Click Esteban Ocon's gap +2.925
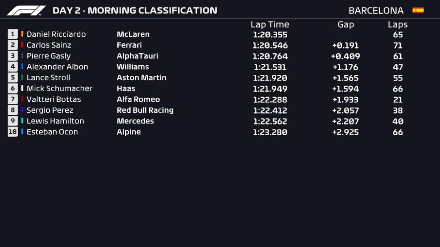The image size is (440, 247). [x=345, y=132]
